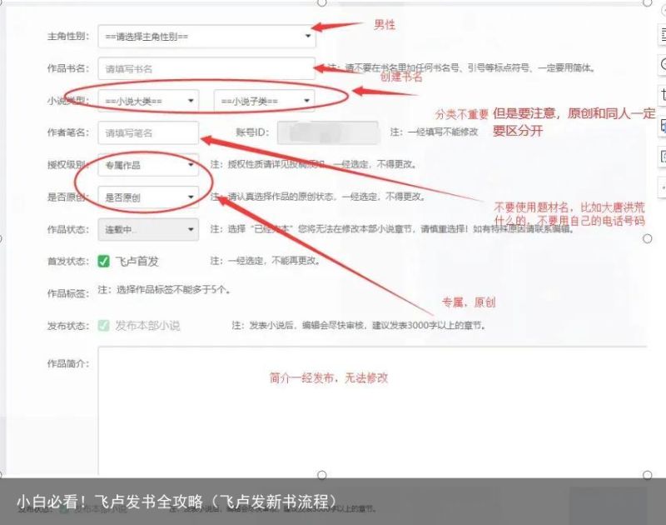Screen dimensions: 666x525
Task: Click the 作品书名 book title field
Action: coord(206,69)
